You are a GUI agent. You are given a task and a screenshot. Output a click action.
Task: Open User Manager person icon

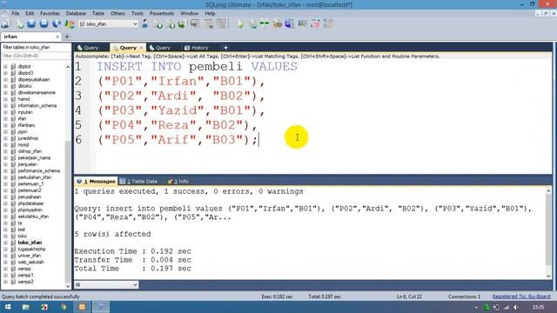tap(145, 23)
